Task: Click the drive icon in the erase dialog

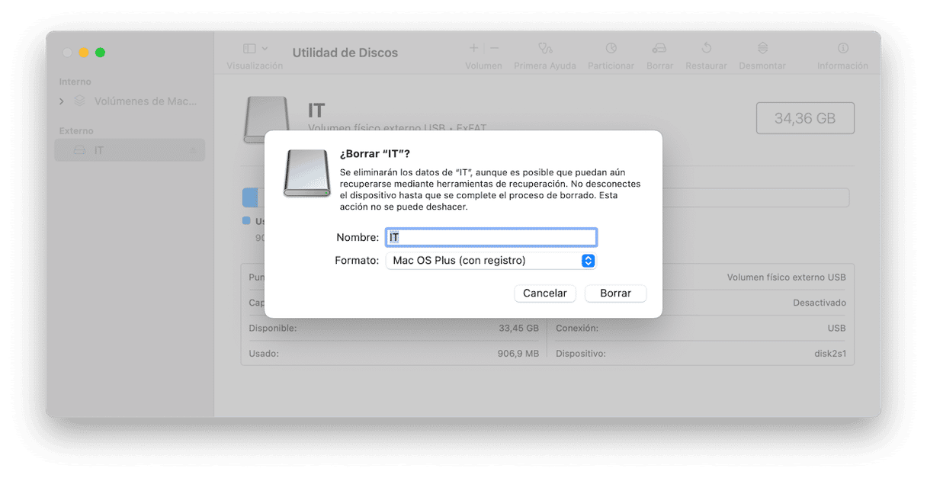Action: coord(307,173)
